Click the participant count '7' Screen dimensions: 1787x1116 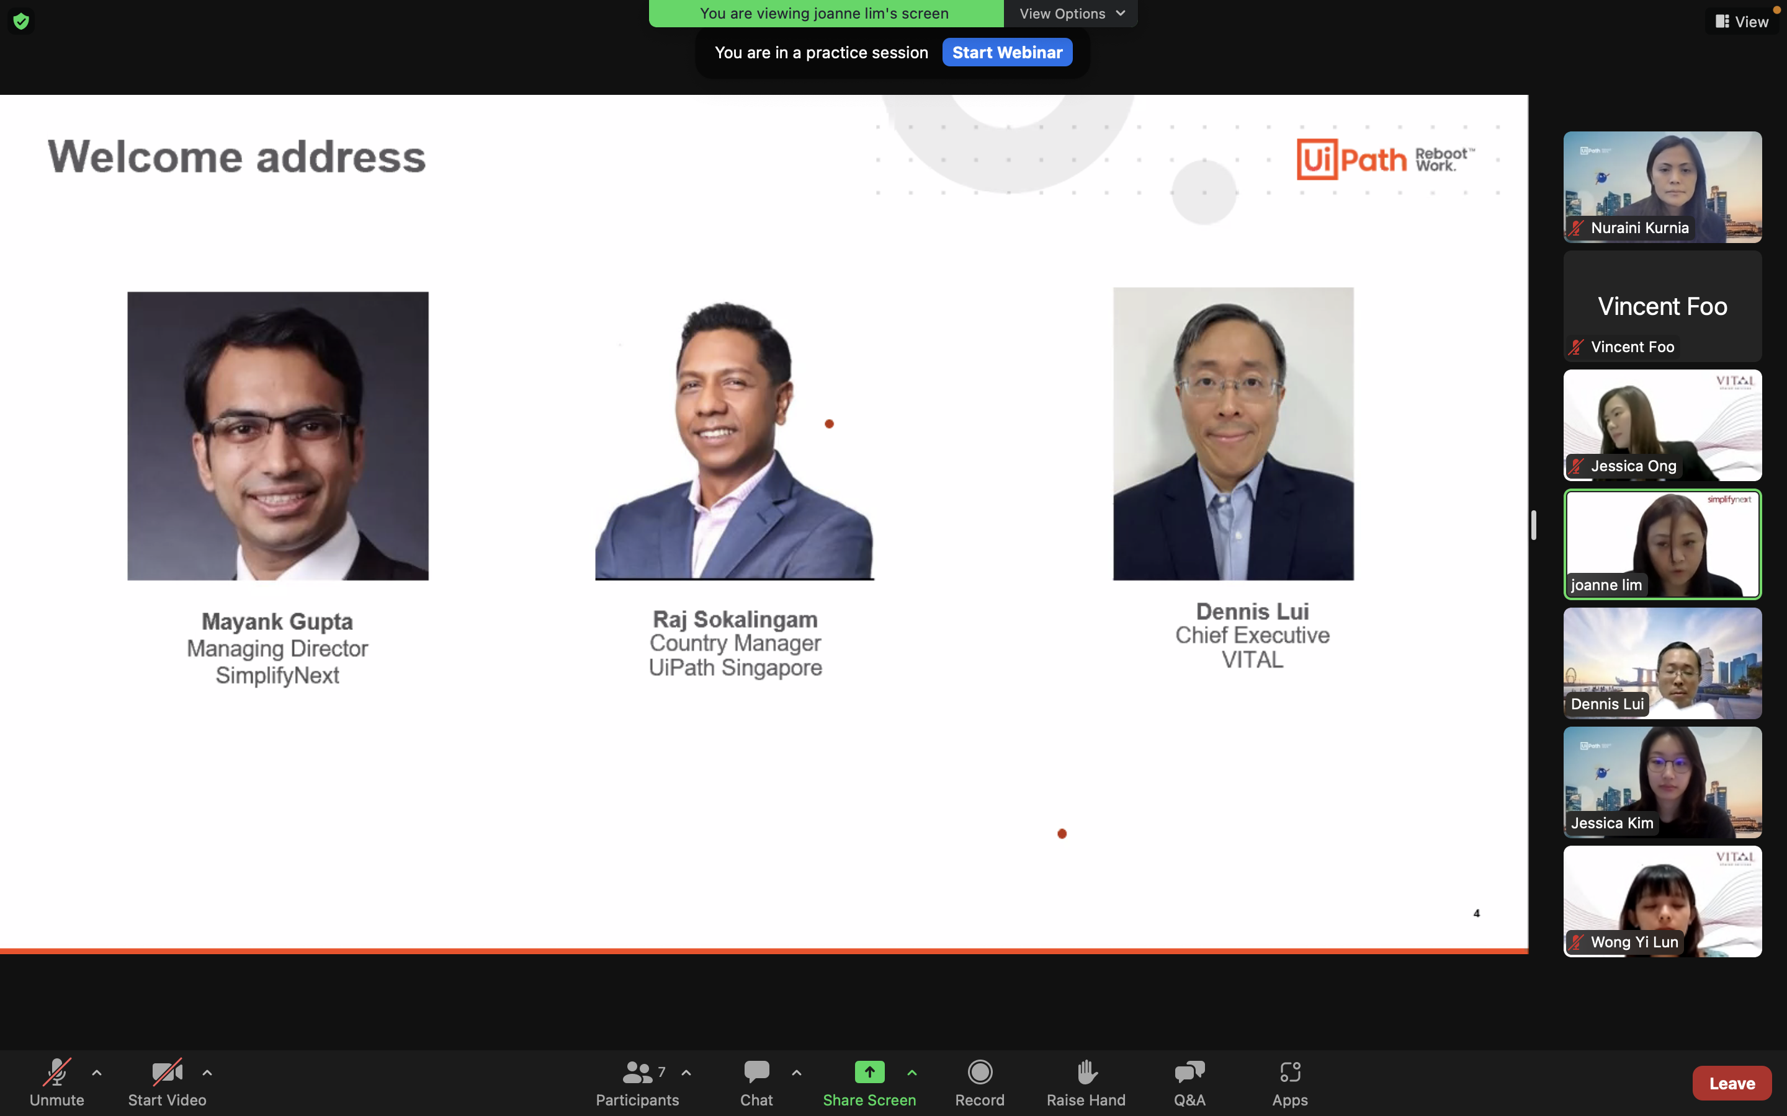click(x=661, y=1072)
